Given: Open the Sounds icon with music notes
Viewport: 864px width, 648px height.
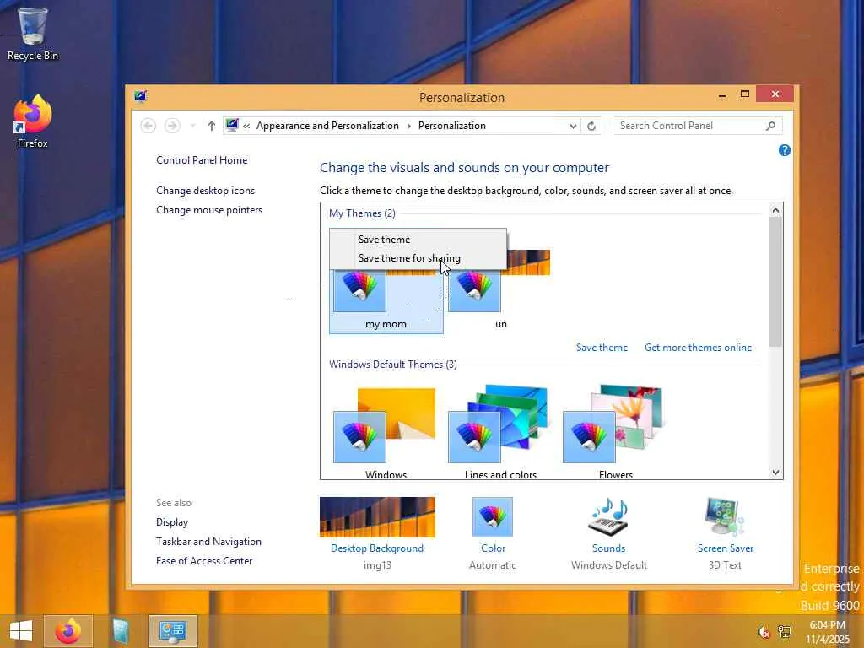Looking at the screenshot, I should click(608, 517).
